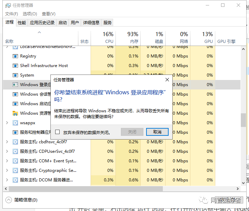Click the Registry process icon
The image size is (249, 211).
15,56
